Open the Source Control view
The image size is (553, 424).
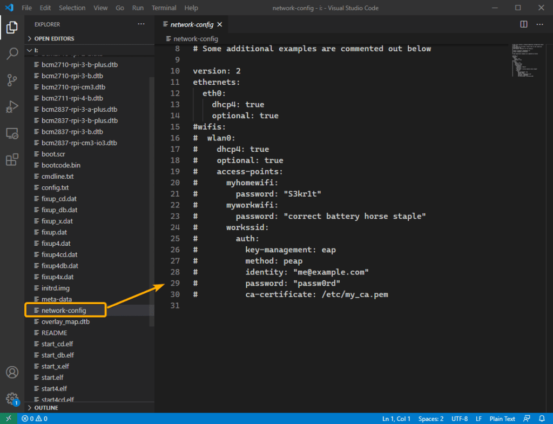click(x=12, y=80)
